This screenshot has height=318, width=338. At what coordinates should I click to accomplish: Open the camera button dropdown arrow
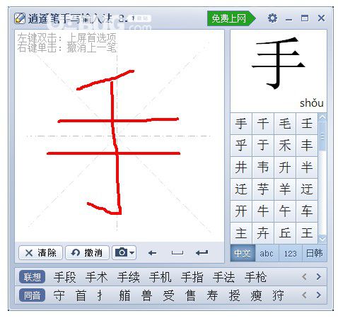tap(132, 253)
